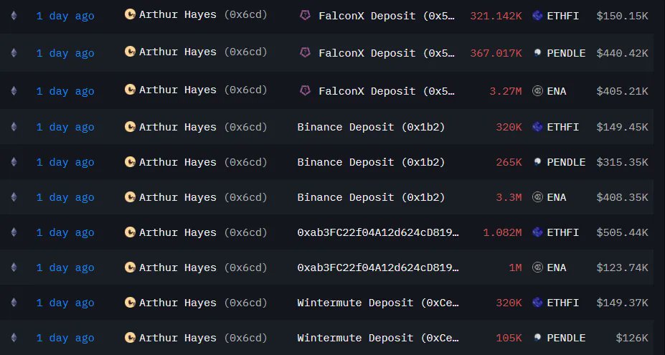Click the $126K USD value
Screen dimensions: 665x355
pyautogui.click(x=632, y=338)
